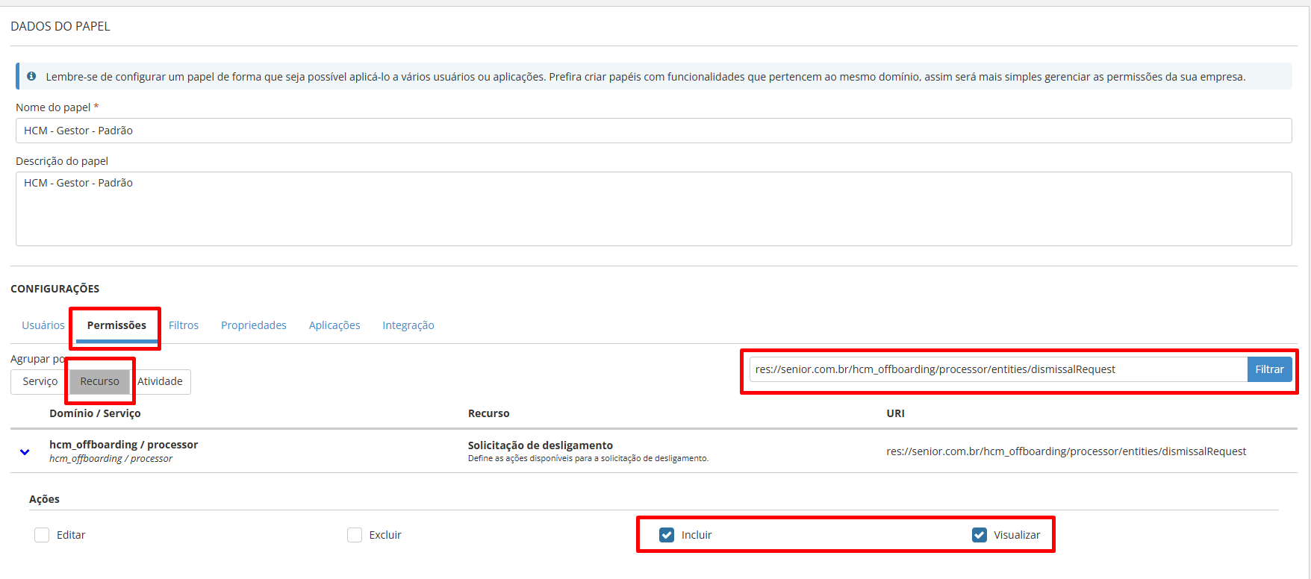Screen dimensions: 1311x579
Task: Switch to the Integração tab
Action: pyautogui.click(x=408, y=325)
